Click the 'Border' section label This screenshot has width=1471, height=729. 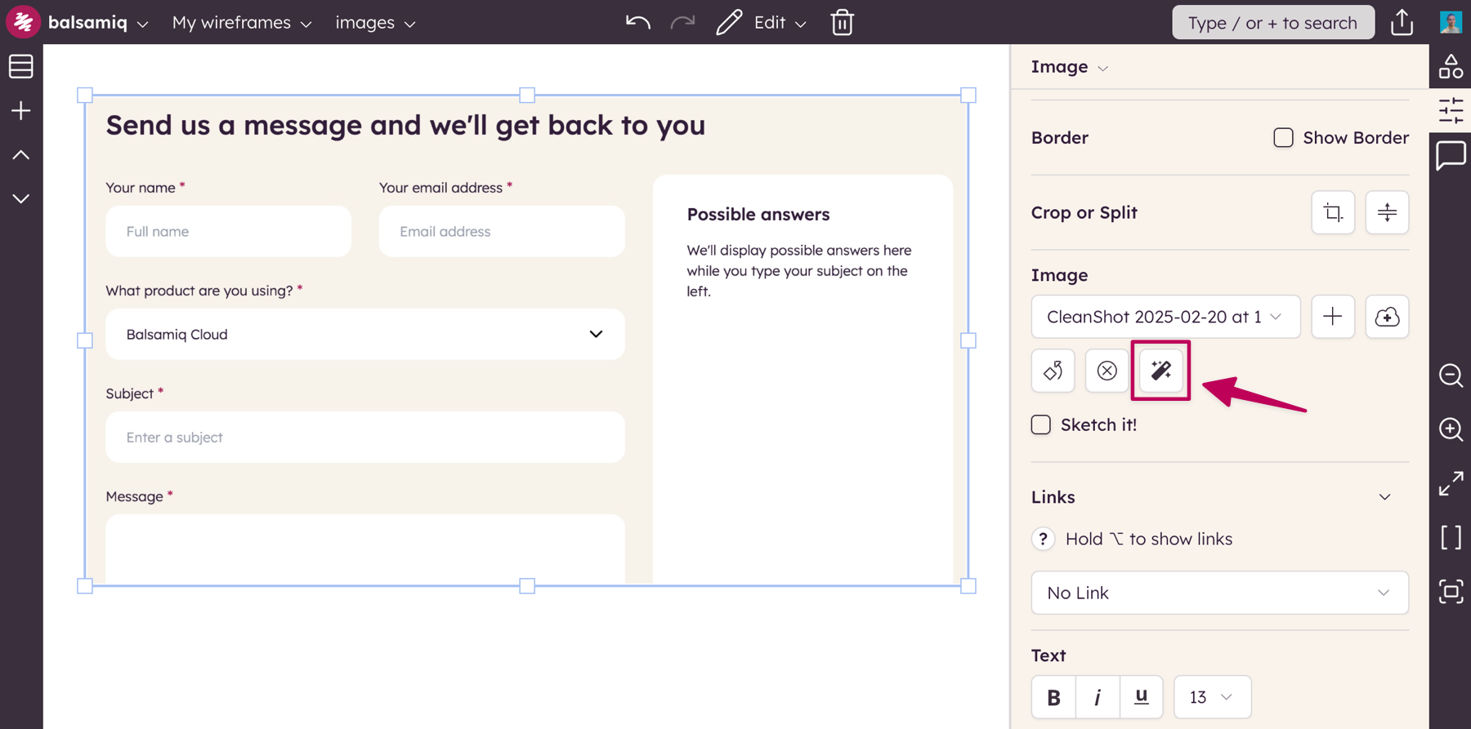click(1060, 137)
